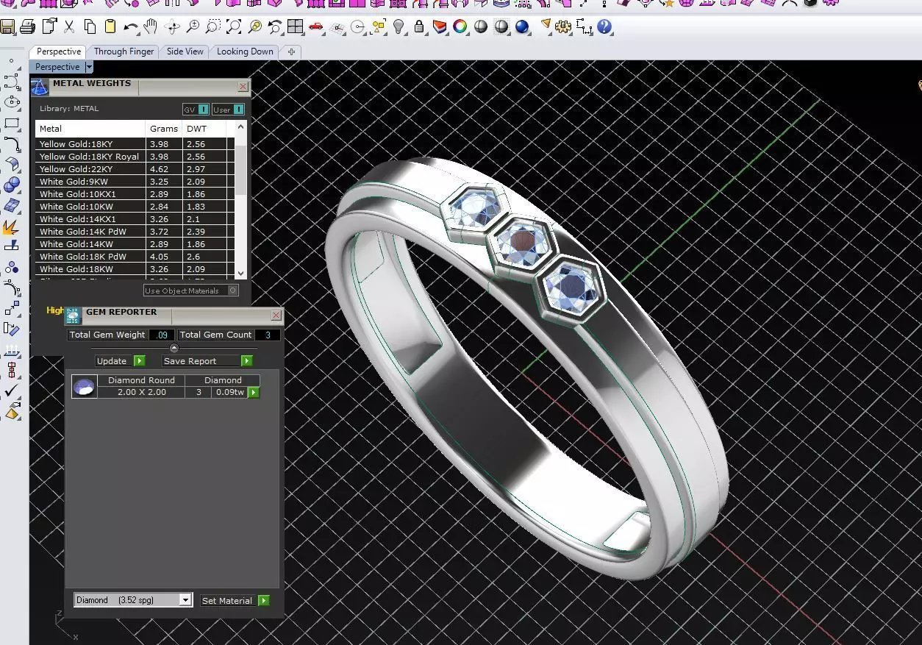Click the red car named views icon
922x645 pixels.
[316, 27]
